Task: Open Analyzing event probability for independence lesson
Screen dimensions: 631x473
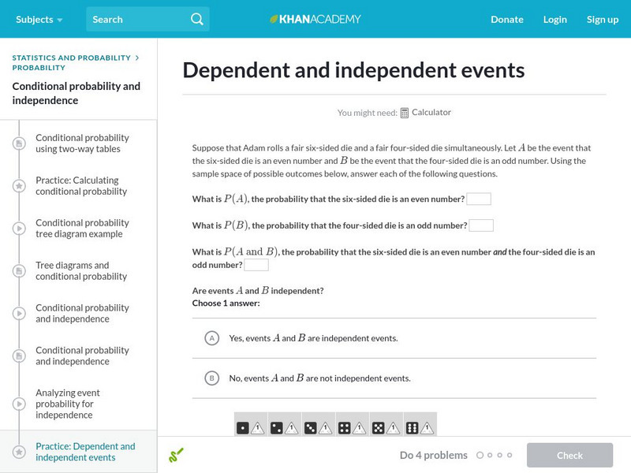Action: (x=68, y=404)
